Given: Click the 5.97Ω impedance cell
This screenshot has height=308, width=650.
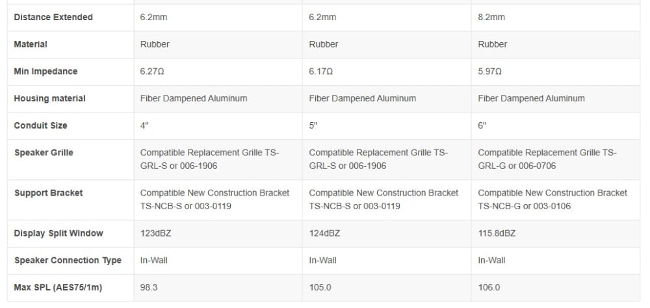Looking at the screenshot, I should (556, 71).
